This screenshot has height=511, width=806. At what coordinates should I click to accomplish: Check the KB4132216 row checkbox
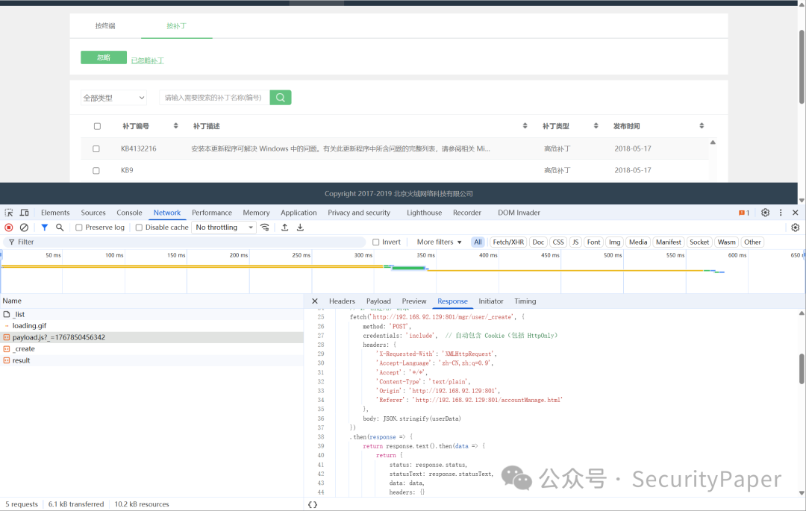(96, 149)
